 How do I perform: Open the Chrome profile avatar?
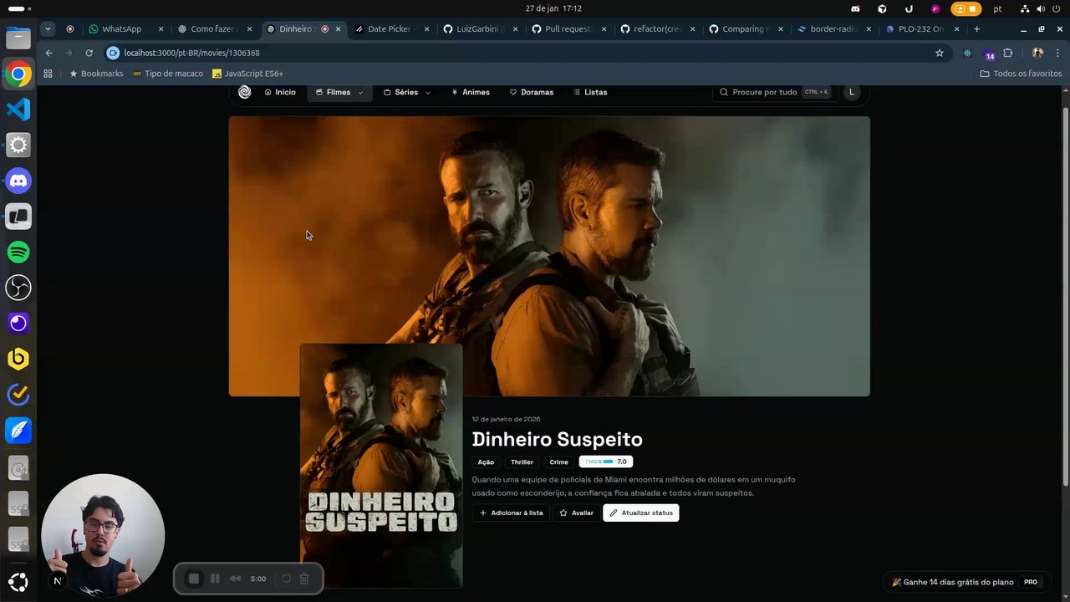(x=1037, y=53)
